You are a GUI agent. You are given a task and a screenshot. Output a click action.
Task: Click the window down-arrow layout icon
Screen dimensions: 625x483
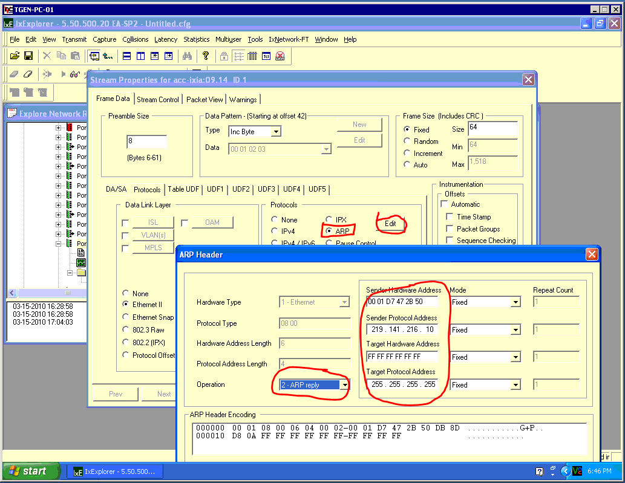pyautogui.click(x=169, y=56)
